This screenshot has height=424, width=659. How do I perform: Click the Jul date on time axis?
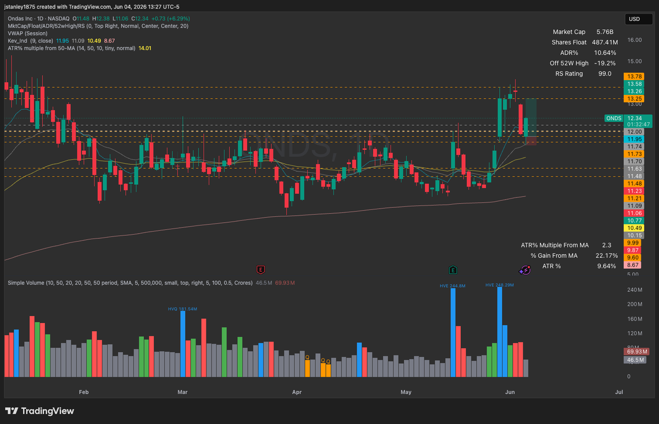(619, 392)
